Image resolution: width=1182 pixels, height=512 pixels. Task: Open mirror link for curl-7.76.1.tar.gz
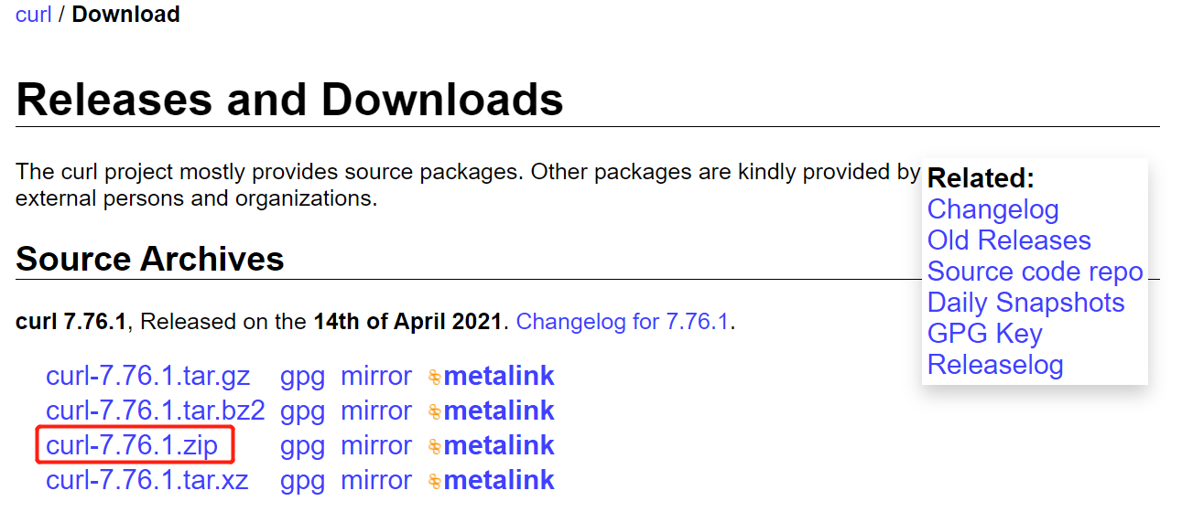(376, 377)
